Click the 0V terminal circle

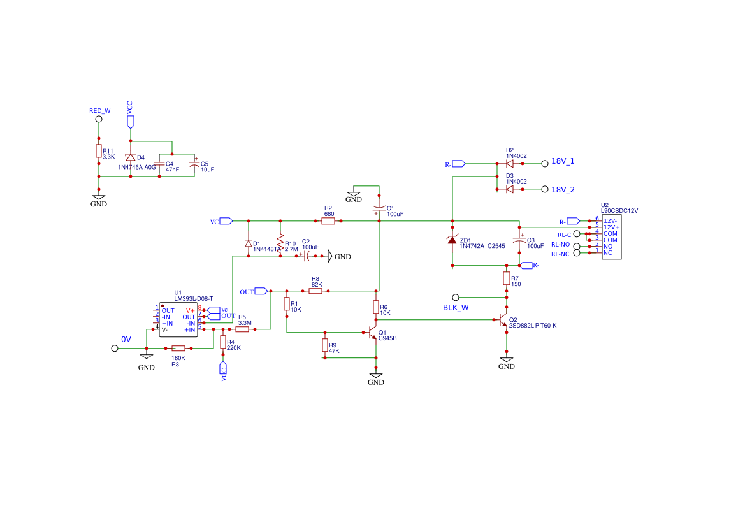point(115,349)
